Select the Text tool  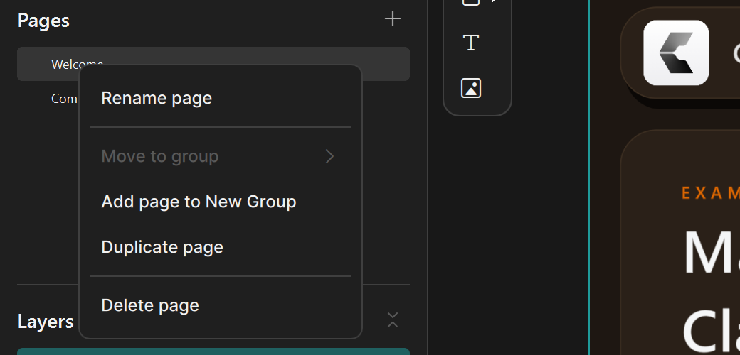(471, 43)
